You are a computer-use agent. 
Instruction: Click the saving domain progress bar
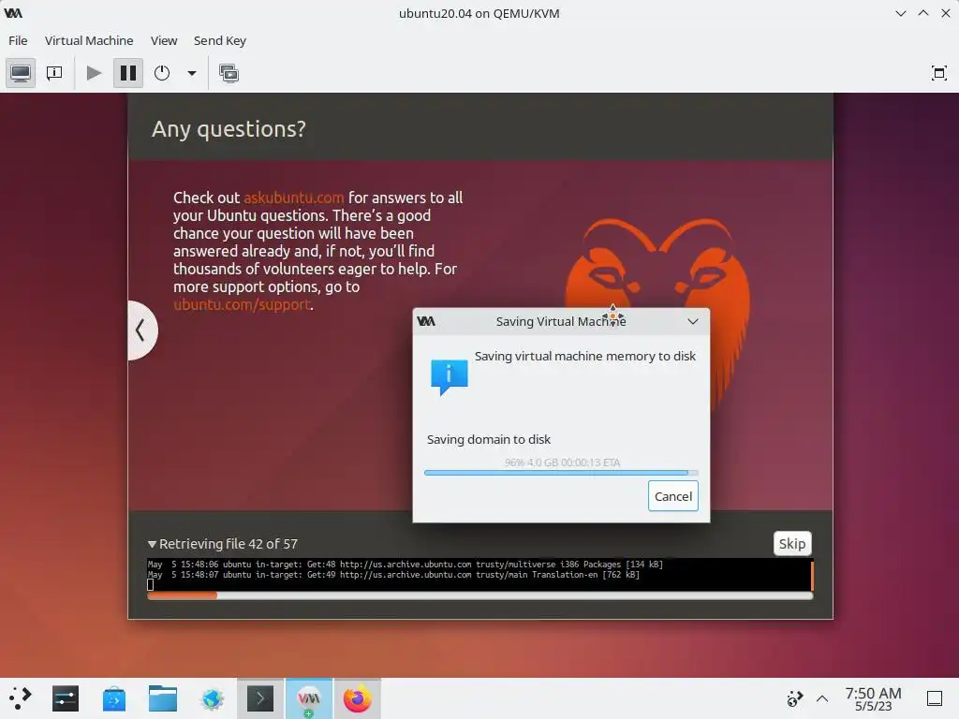click(x=561, y=473)
